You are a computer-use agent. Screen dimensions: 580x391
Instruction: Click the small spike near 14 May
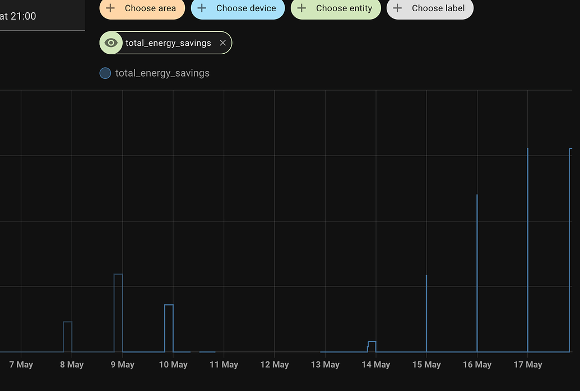[x=372, y=345]
